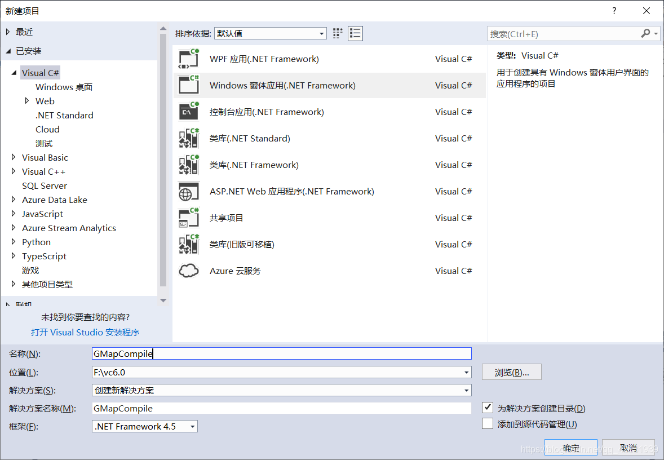Open the 框架 .NET Framework version dropdown

point(192,426)
